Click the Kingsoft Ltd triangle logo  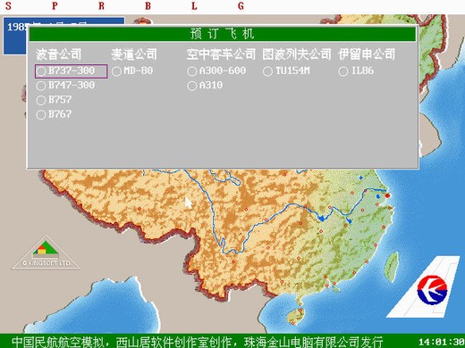46,253
